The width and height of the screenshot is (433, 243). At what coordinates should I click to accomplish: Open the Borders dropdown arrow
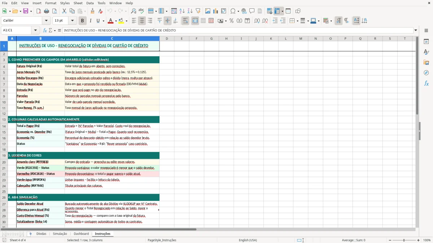point(298,21)
